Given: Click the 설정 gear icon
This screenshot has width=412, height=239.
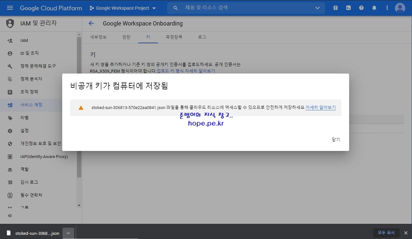Looking at the screenshot, I should (x=10, y=131).
